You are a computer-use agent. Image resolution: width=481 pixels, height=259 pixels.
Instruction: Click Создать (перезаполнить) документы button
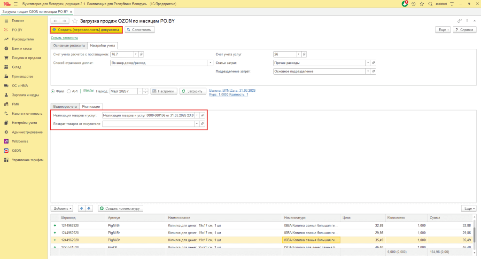tap(86, 30)
